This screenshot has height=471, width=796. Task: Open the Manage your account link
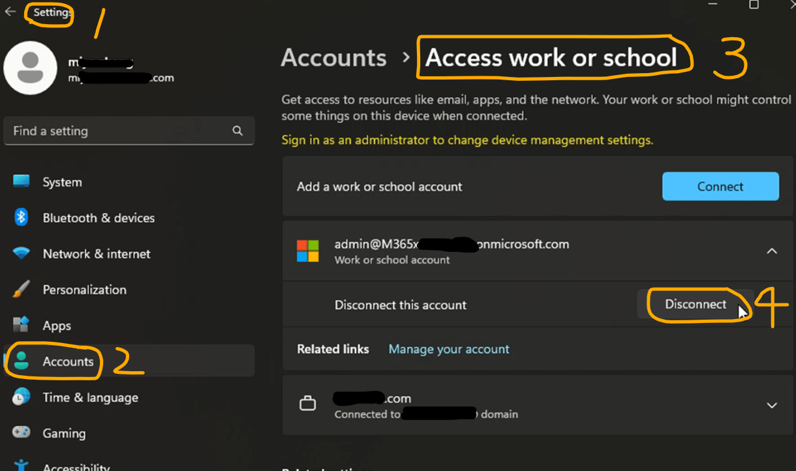[x=449, y=349]
